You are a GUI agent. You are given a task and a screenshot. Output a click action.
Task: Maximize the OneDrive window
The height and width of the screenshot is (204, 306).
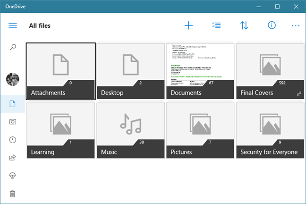point(277,7)
